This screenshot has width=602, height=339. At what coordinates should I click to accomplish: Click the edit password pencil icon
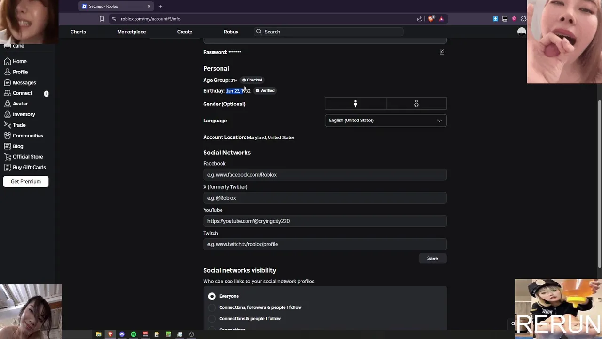442,52
